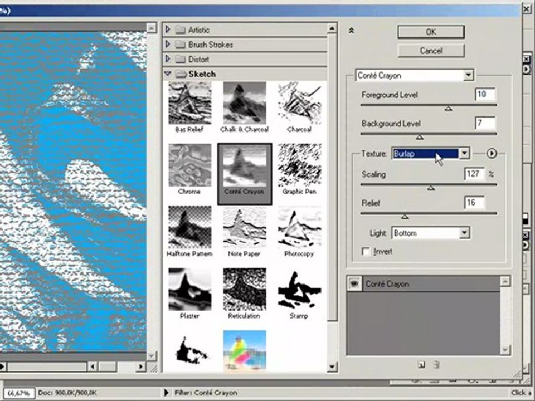Expand the Artistic filter folder

(x=168, y=30)
